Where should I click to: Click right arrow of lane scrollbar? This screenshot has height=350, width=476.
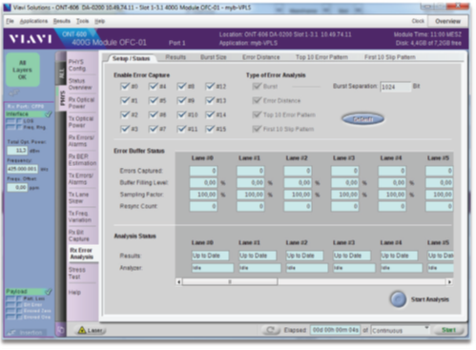click(x=449, y=281)
